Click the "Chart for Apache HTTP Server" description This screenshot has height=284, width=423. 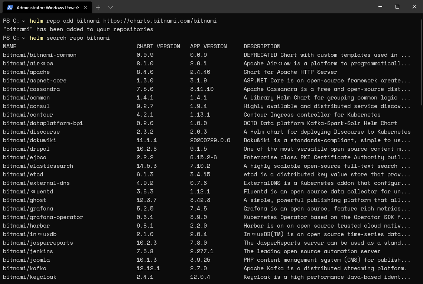tap(290, 72)
